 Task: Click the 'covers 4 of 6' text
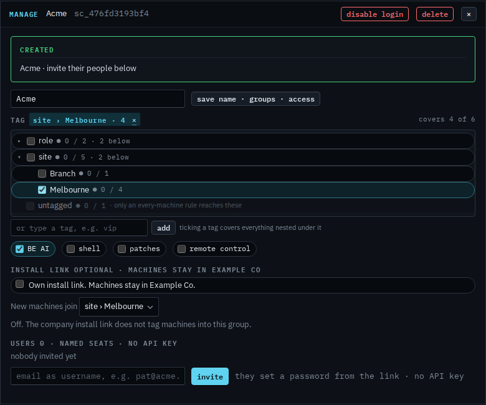click(447, 119)
